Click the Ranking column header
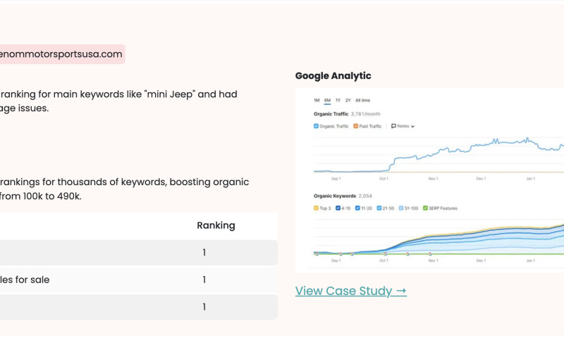This screenshot has height=338, width=564. point(216,225)
